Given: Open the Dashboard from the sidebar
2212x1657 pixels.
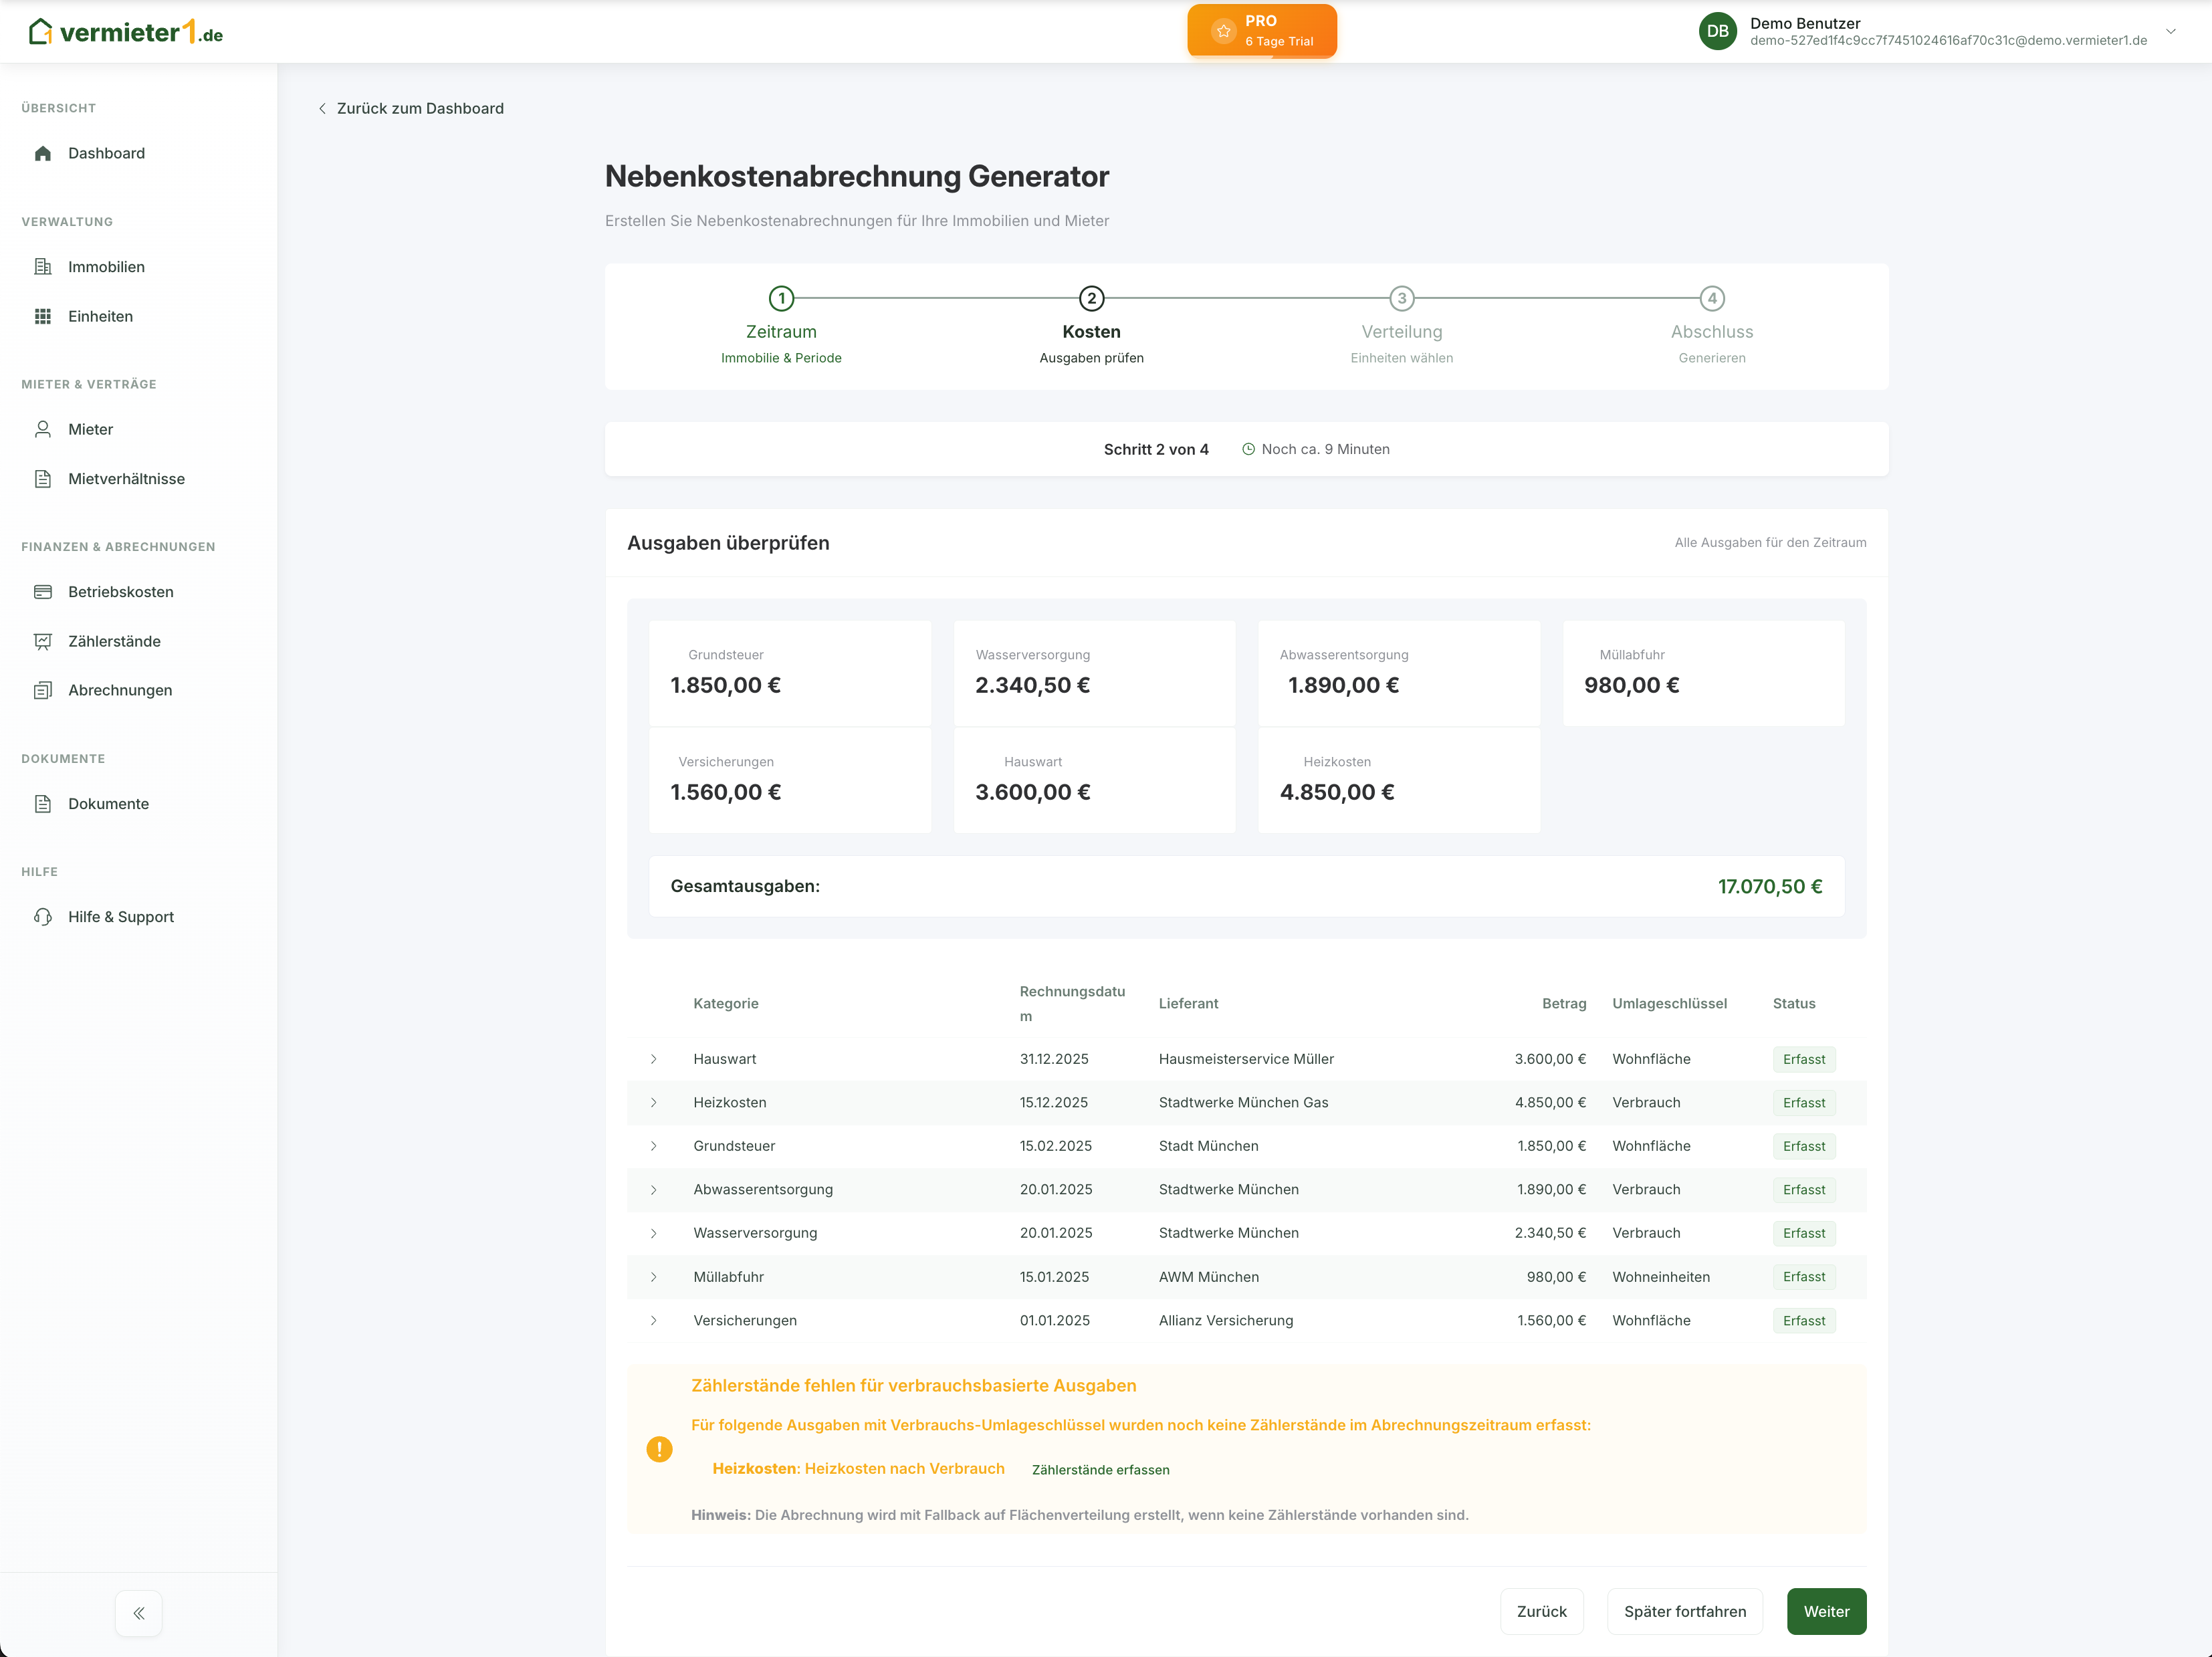Looking at the screenshot, I should click(105, 153).
